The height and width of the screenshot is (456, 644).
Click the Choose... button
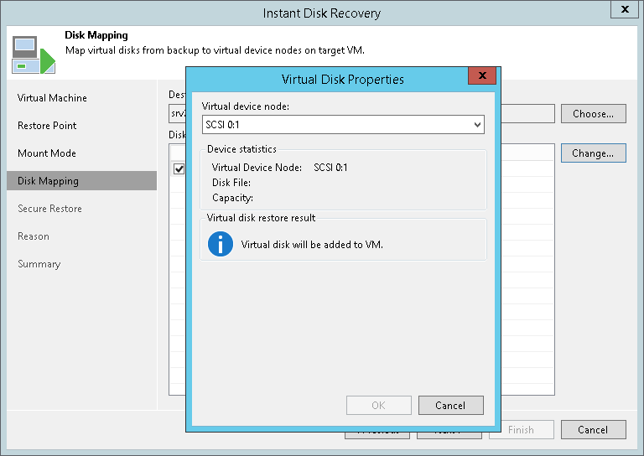coord(594,114)
